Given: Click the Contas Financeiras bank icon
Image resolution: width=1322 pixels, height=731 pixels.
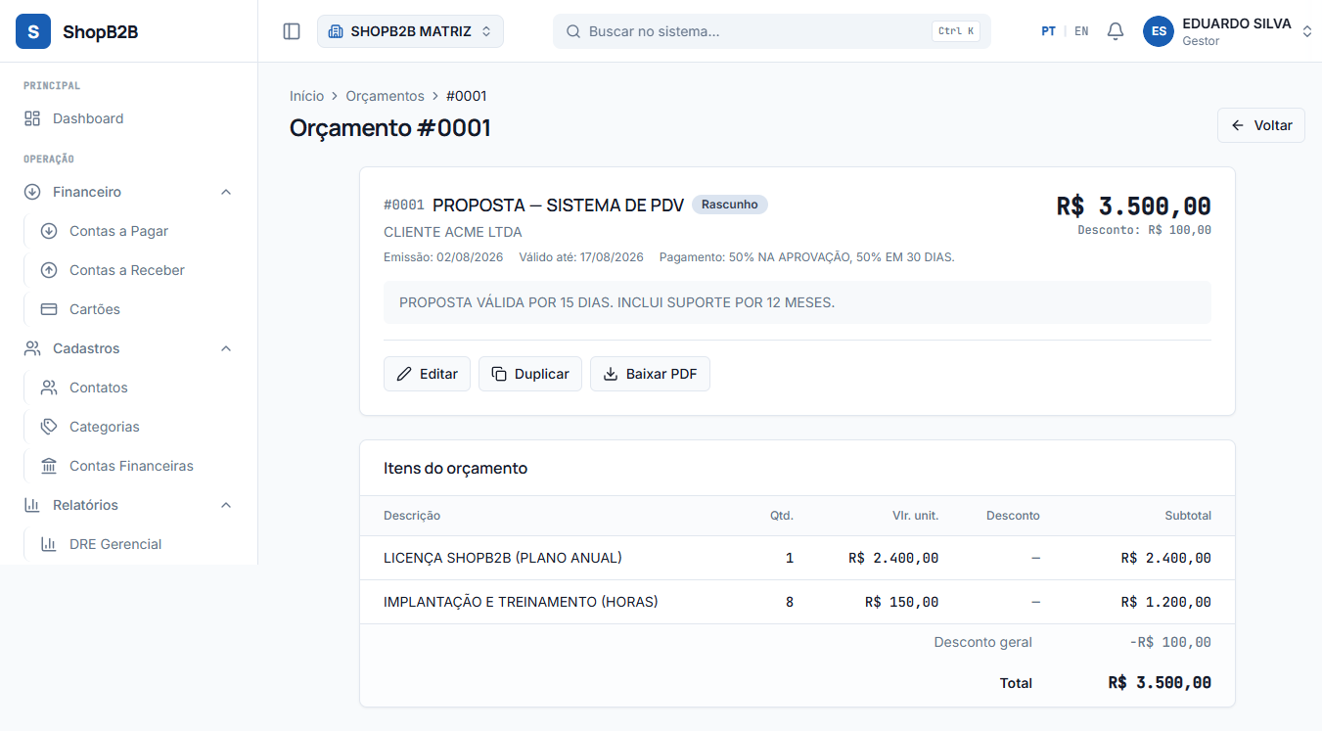Looking at the screenshot, I should [49, 466].
